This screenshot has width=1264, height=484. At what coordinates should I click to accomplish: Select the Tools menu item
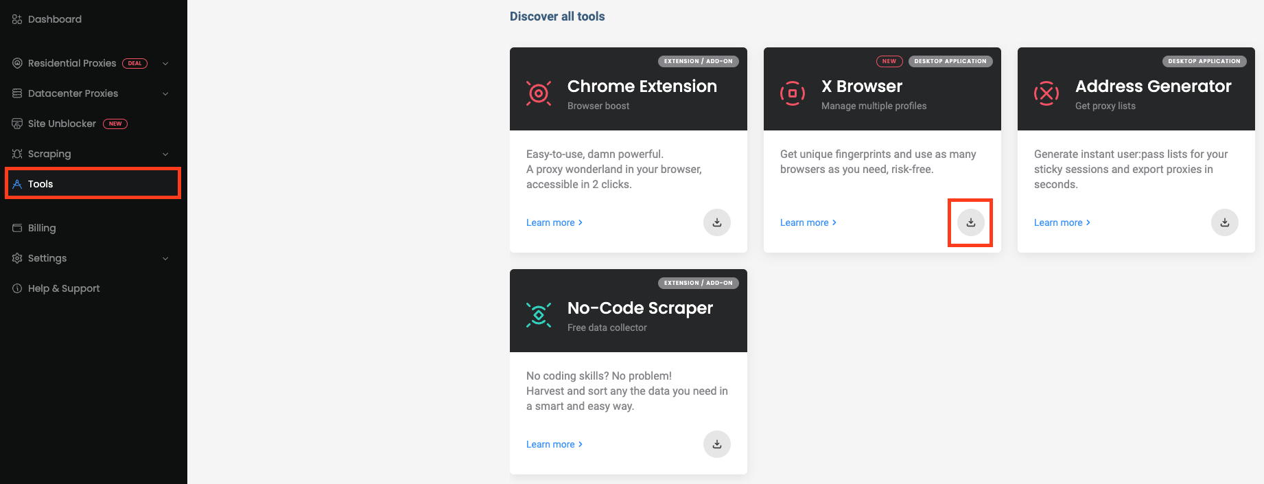click(40, 184)
